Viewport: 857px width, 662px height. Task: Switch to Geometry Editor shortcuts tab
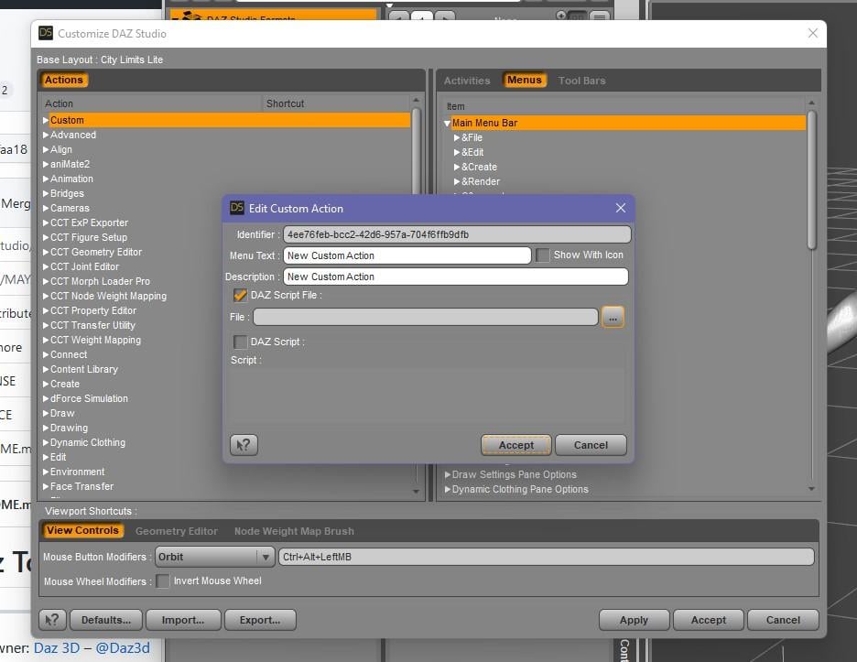(176, 531)
